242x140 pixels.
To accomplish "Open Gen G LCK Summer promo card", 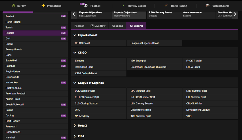I will pyautogui.click(x=224, y=15).
